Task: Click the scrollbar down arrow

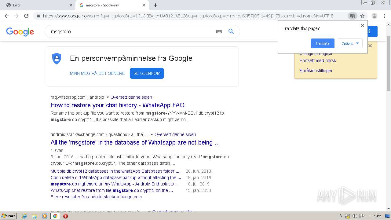Action: coord(389,209)
